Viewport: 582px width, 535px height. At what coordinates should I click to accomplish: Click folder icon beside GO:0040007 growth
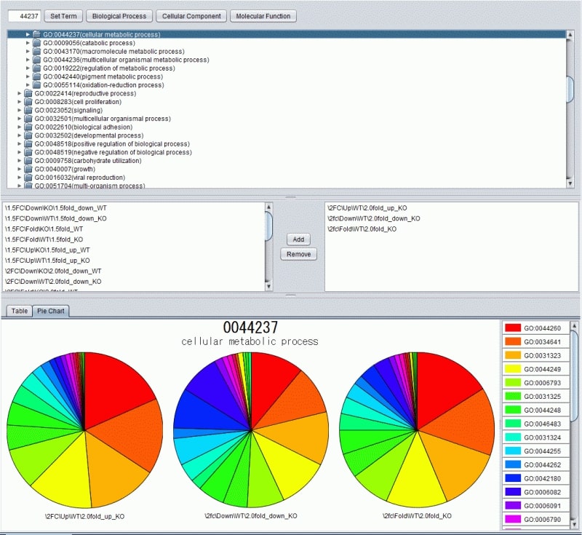[x=28, y=169]
